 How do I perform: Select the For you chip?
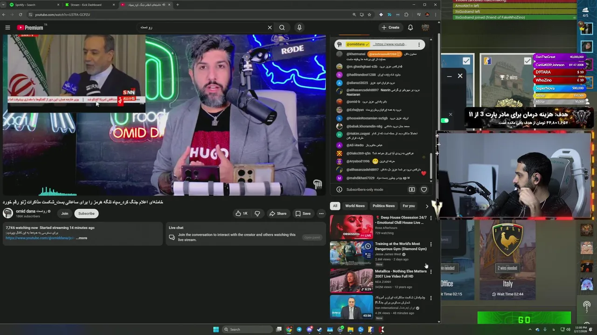pyautogui.click(x=409, y=206)
